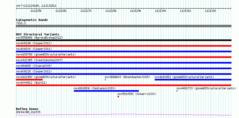This screenshot has height=118, width=239.
Task: Select the nsv608226 Cooper2011 blue bar
Action: coord(124,74)
